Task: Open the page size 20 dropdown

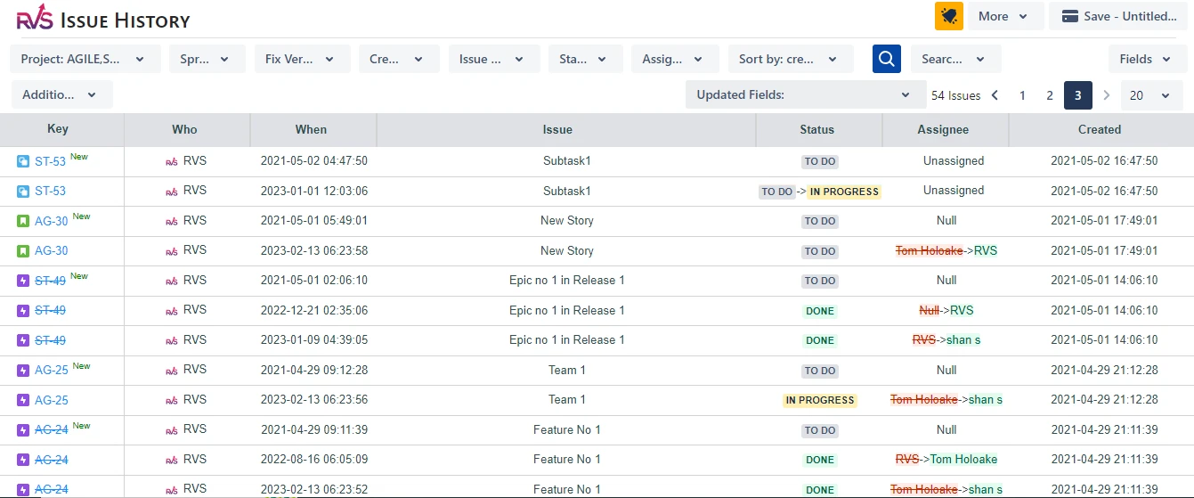Action: pyautogui.click(x=1151, y=95)
